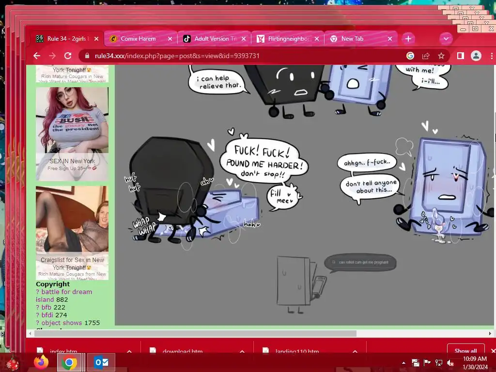The height and width of the screenshot is (372, 496).
Task: Launch Firefox from the taskbar
Action: [42, 362]
